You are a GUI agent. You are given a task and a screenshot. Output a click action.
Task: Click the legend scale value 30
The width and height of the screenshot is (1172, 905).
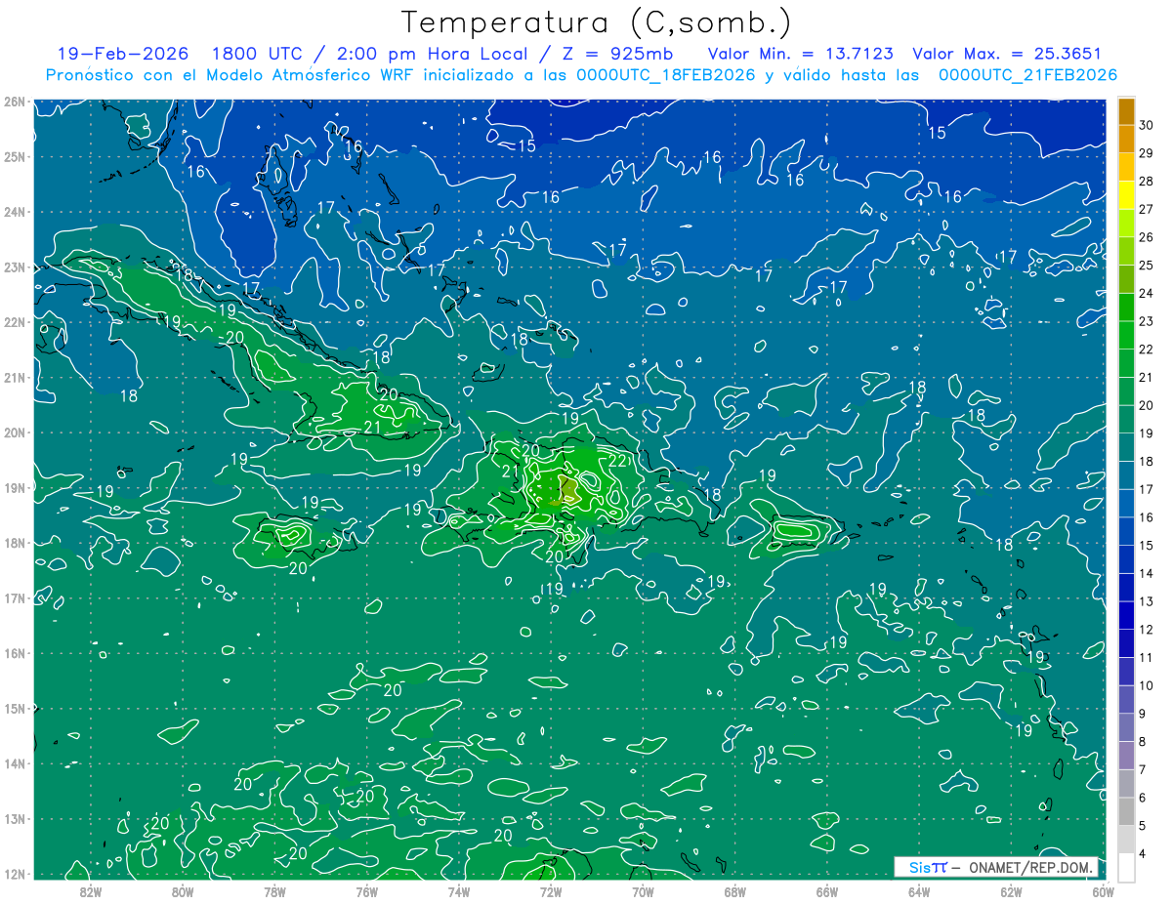tap(1146, 125)
